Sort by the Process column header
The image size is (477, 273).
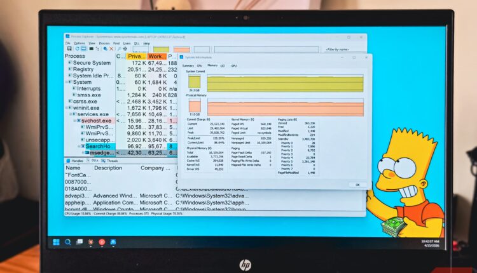coord(90,56)
